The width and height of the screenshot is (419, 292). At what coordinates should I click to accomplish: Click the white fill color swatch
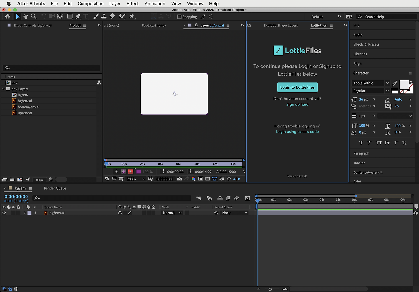click(x=404, y=85)
